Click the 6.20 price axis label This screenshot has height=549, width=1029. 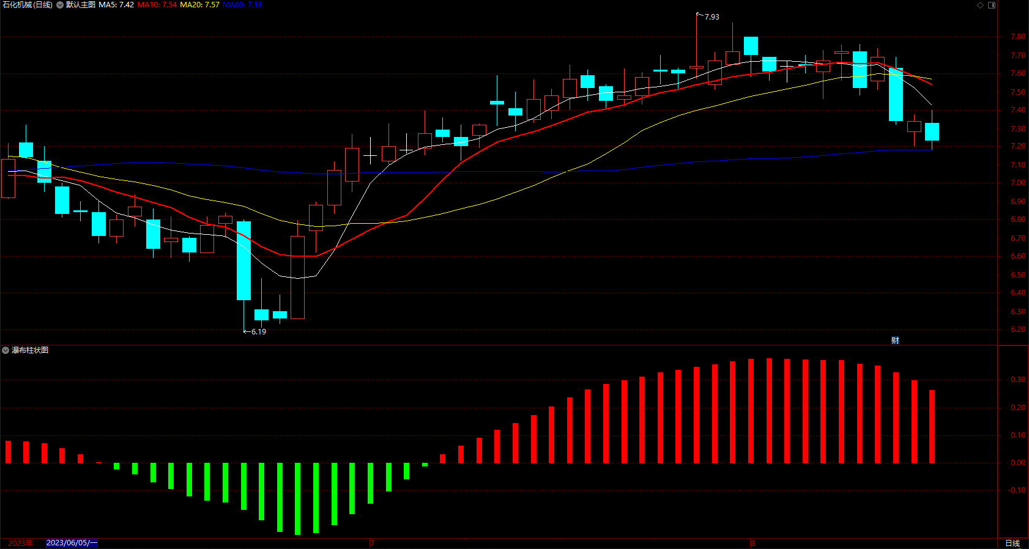(x=1018, y=330)
